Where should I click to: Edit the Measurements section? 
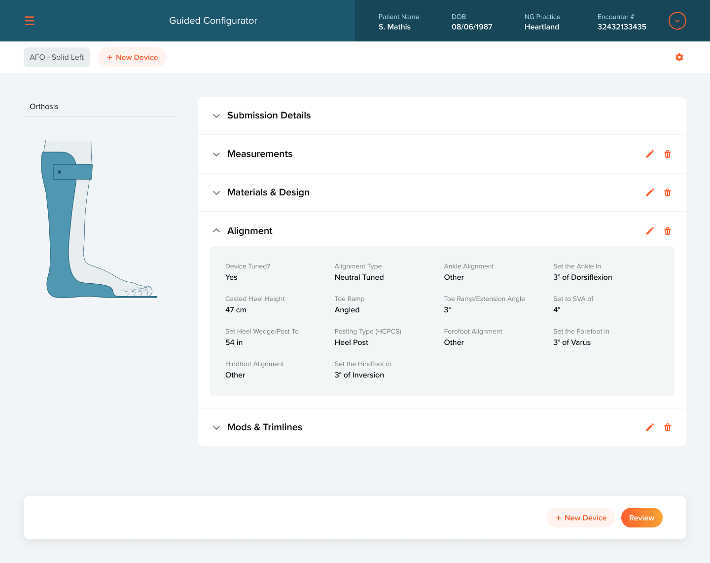(650, 154)
